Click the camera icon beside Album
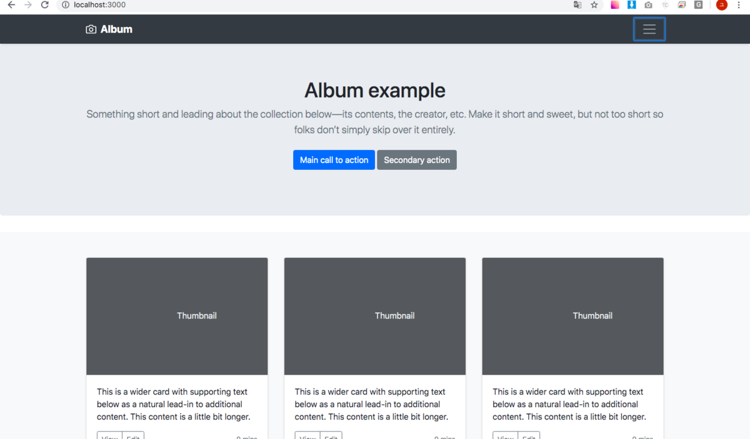Screen dimensions: 750x439 tap(91, 29)
